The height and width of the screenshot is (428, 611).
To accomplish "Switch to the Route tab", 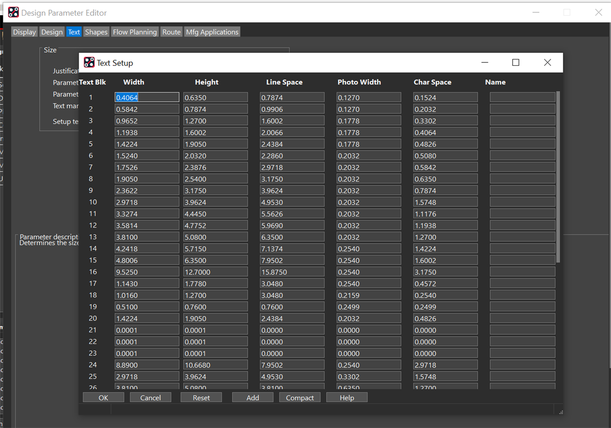I will click(x=171, y=32).
